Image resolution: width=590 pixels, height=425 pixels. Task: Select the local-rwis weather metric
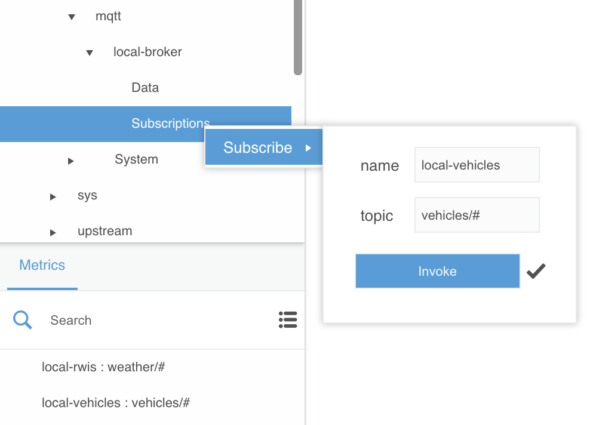[x=103, y=367]
